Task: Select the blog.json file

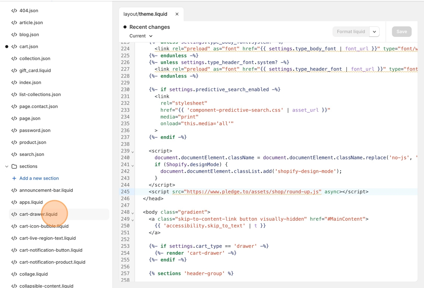Action: click(29, 34)
